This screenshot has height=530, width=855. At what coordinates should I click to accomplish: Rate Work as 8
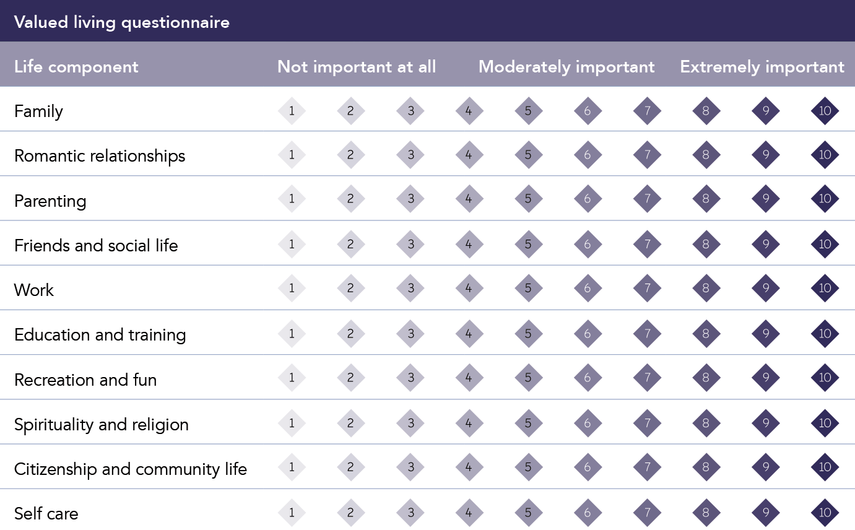[x=706, y=289]
